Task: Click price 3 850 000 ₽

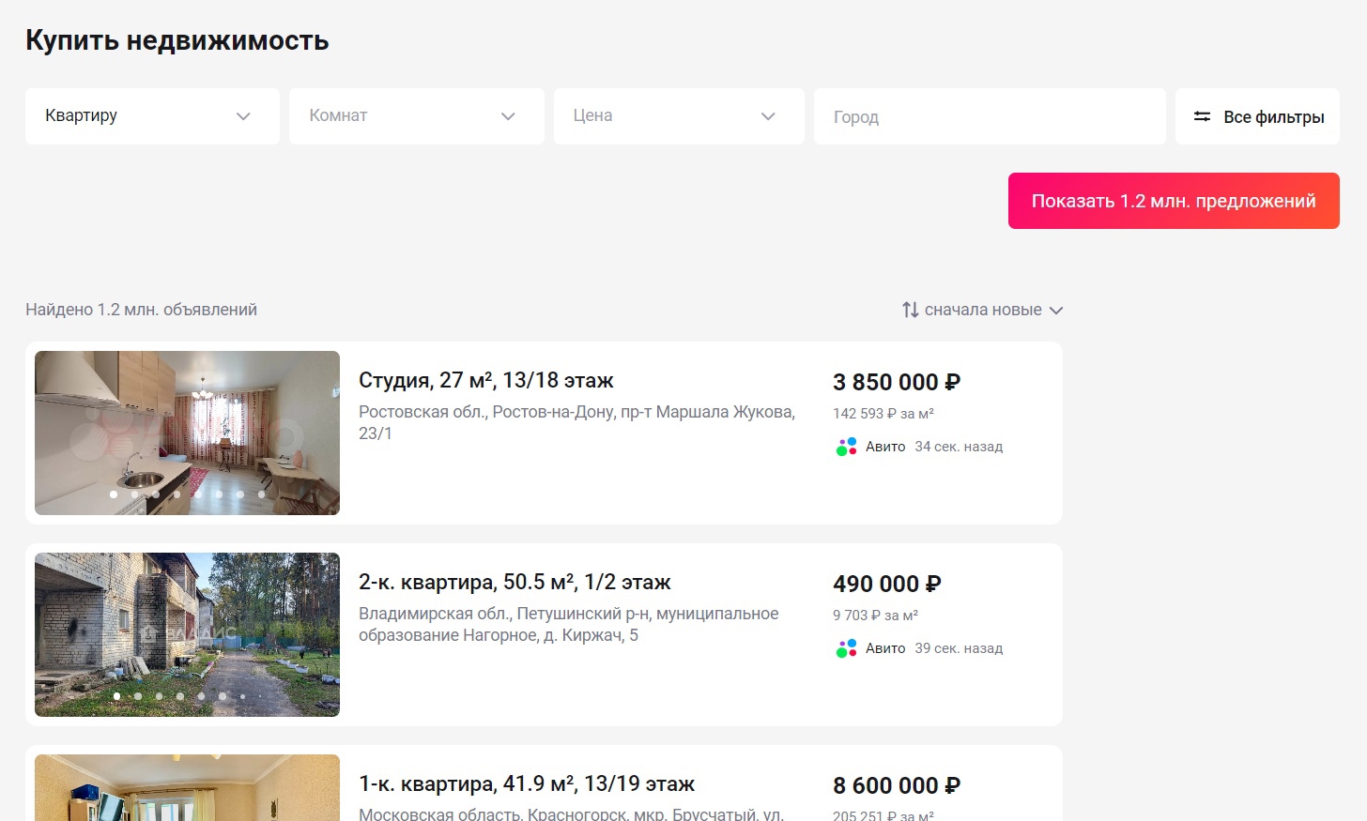Action: coord(897,382)
